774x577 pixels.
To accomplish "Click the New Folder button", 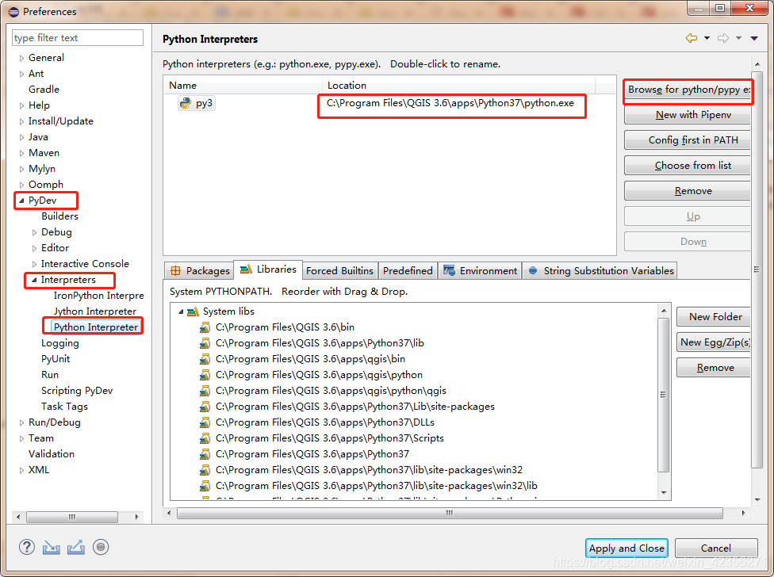I will pos(713,317).
